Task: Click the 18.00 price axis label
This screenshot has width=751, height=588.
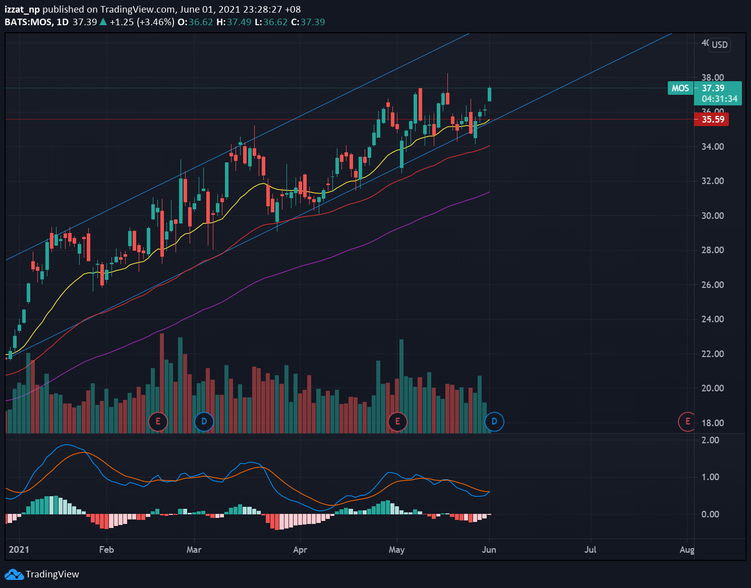Action: pyautogui.click(x=713, y=423)
